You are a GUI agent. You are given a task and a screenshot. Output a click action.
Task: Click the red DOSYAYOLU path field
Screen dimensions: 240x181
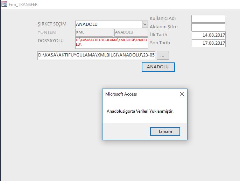(112, 43)
